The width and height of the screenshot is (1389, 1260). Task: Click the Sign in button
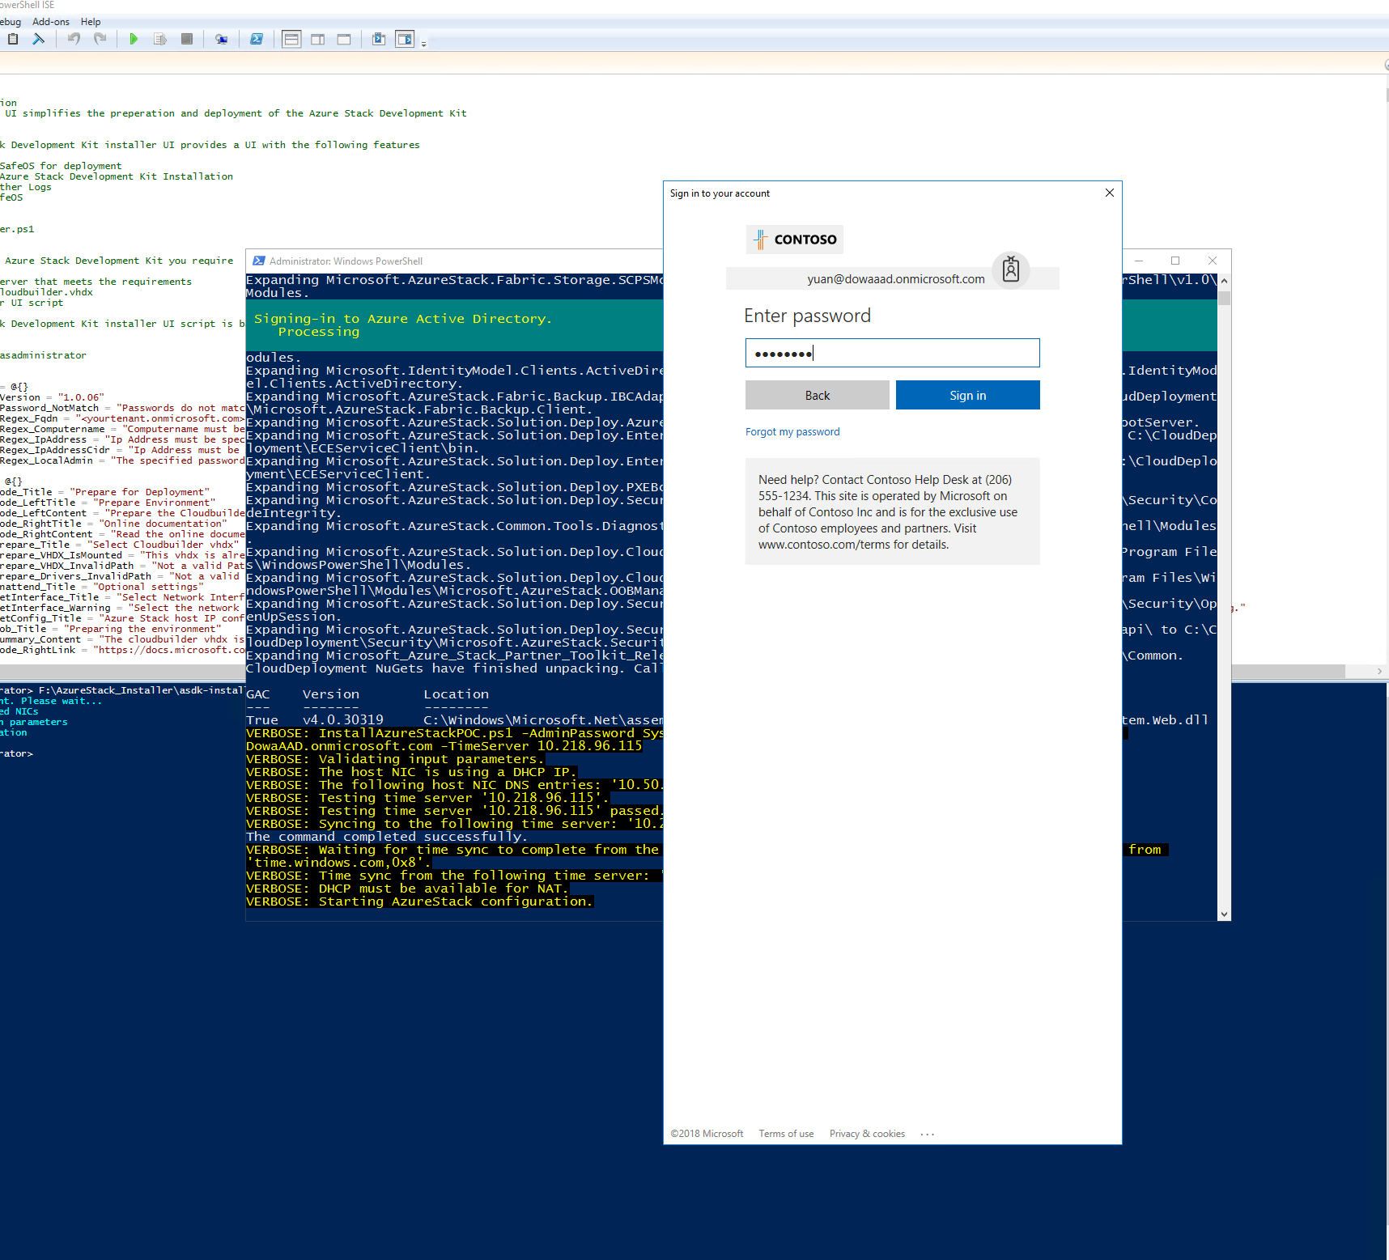(x=967, y=395)
